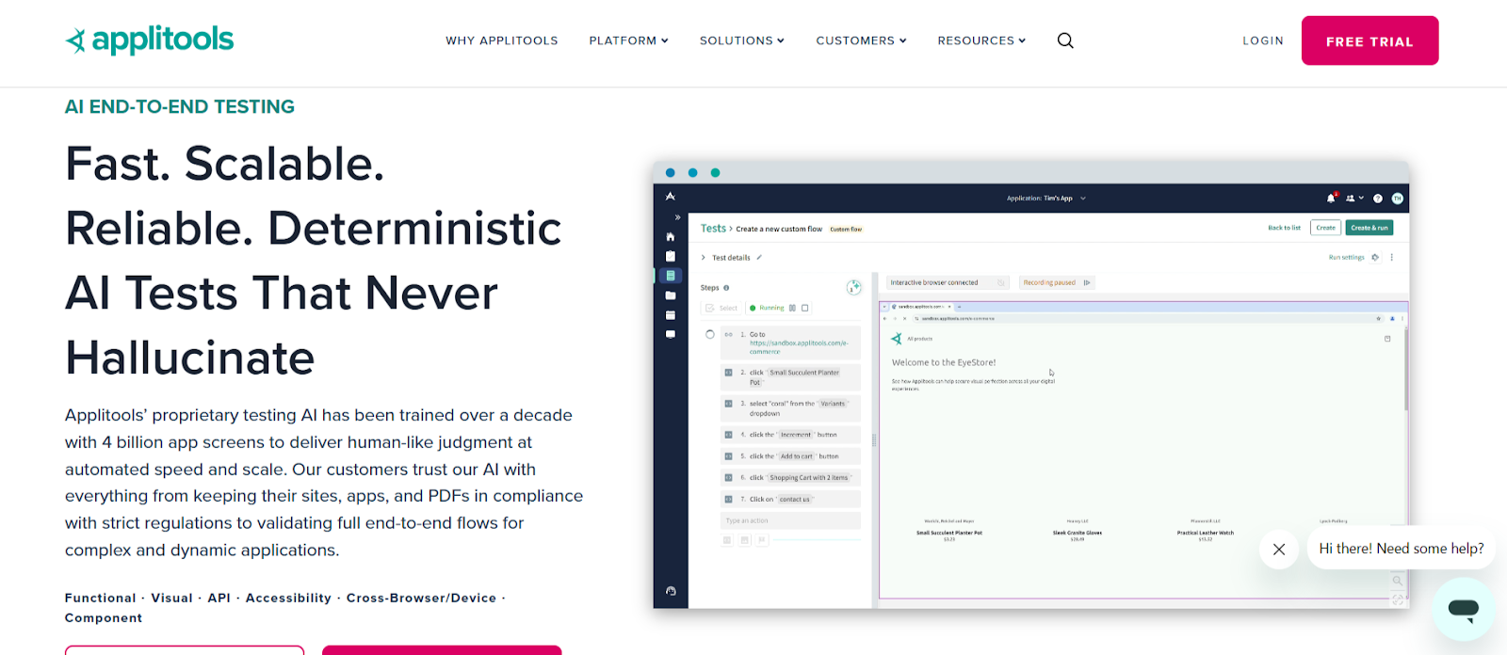Image resolution: width=1507 pixels, height=655 pixels.
Task: Open the team users dropdown in demo app
Action: (x=1354, y=198)
